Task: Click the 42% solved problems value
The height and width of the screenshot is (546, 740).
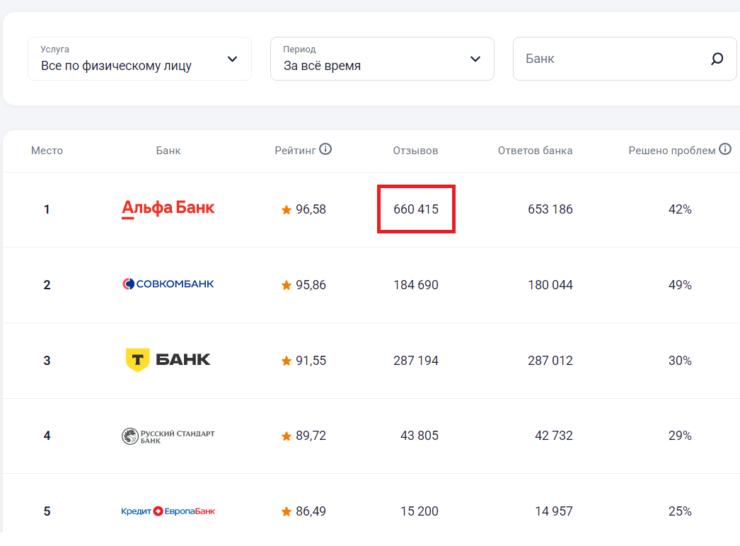Action: [x=680, y=209]
